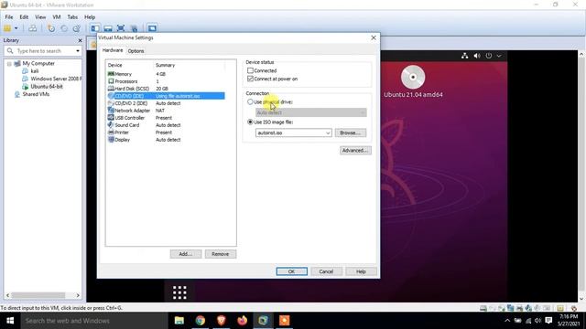586x329 pixels.
Task: Select the Sound Card device
Action: click(x=166, y=125)
